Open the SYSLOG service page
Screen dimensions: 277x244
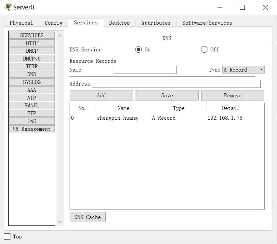[32, 82]
